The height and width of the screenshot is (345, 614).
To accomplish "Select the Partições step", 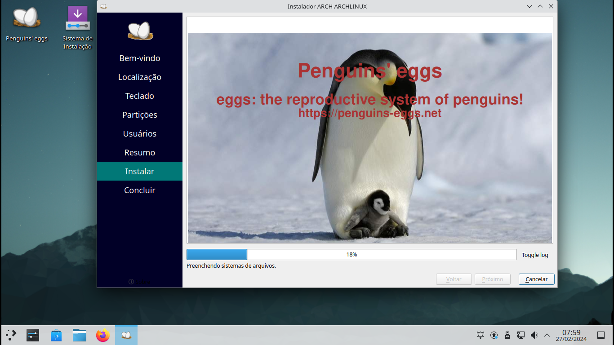I will pyautogui.click(x=140, y=115).
